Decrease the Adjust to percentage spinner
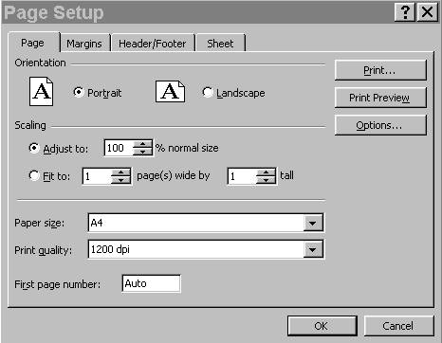442x343 pixels. pyautogui.click(x=142, y=152)
